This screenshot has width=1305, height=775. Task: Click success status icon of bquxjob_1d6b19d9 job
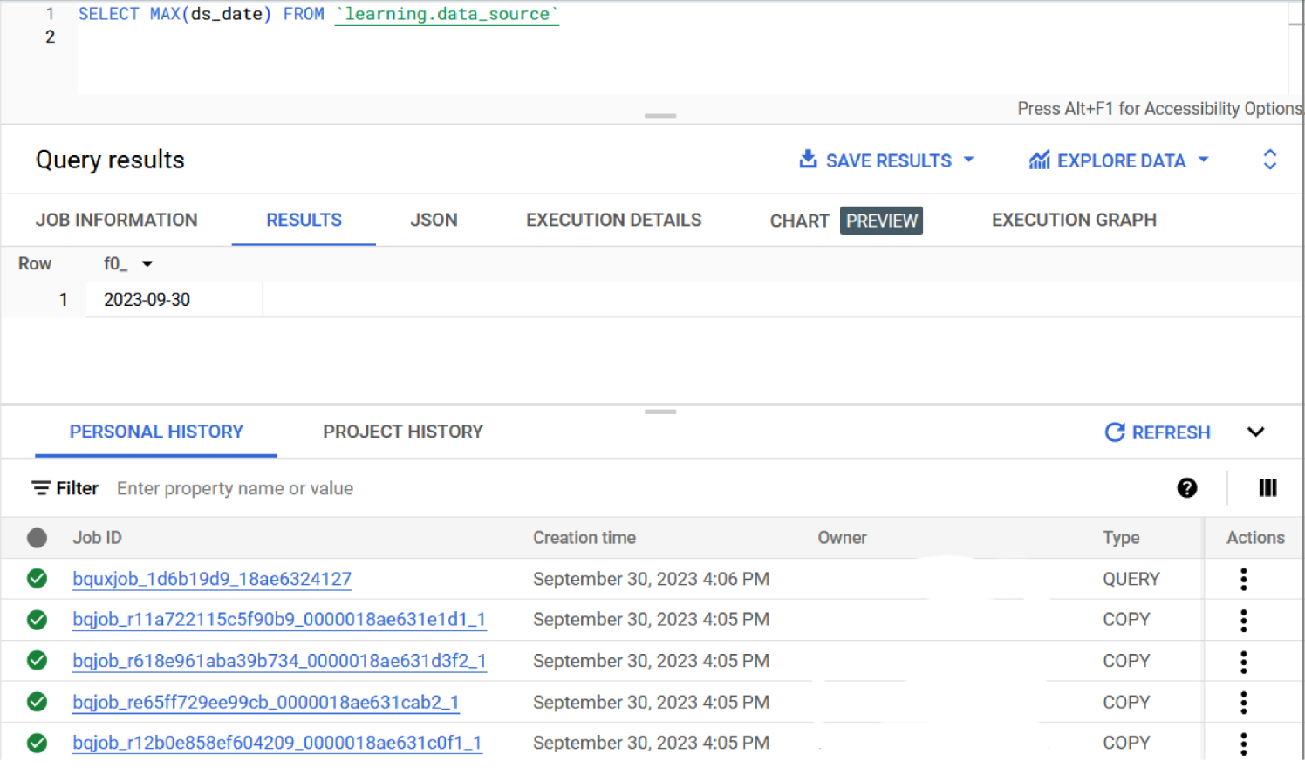pos(37,578)
